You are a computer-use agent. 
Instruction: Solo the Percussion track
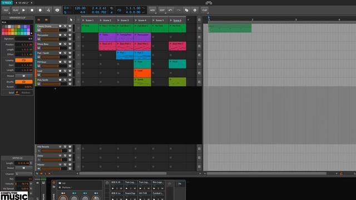point(65,35)
